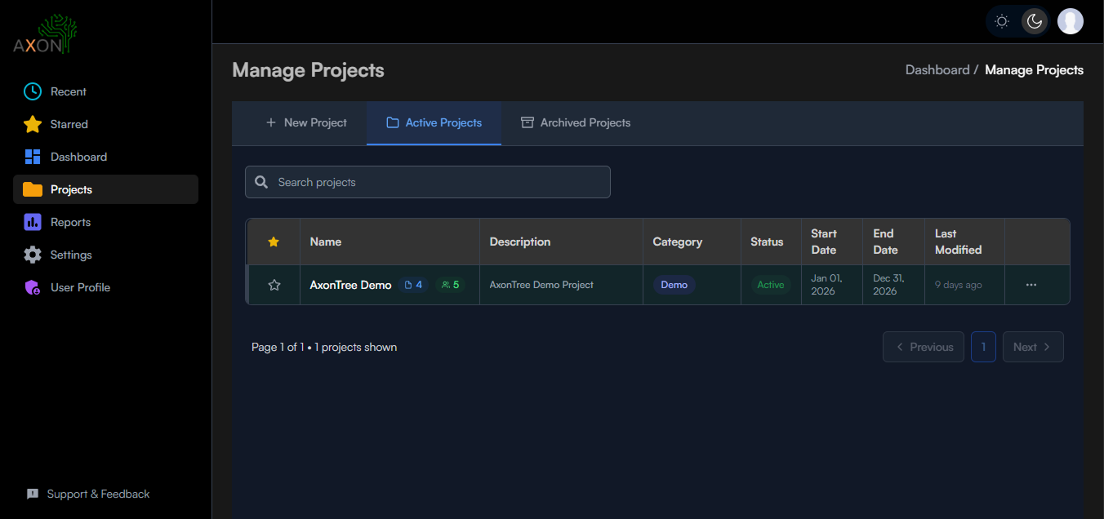Star the AxonTree Demo project
Viewport: 1104px width, 519px height.
274,285
